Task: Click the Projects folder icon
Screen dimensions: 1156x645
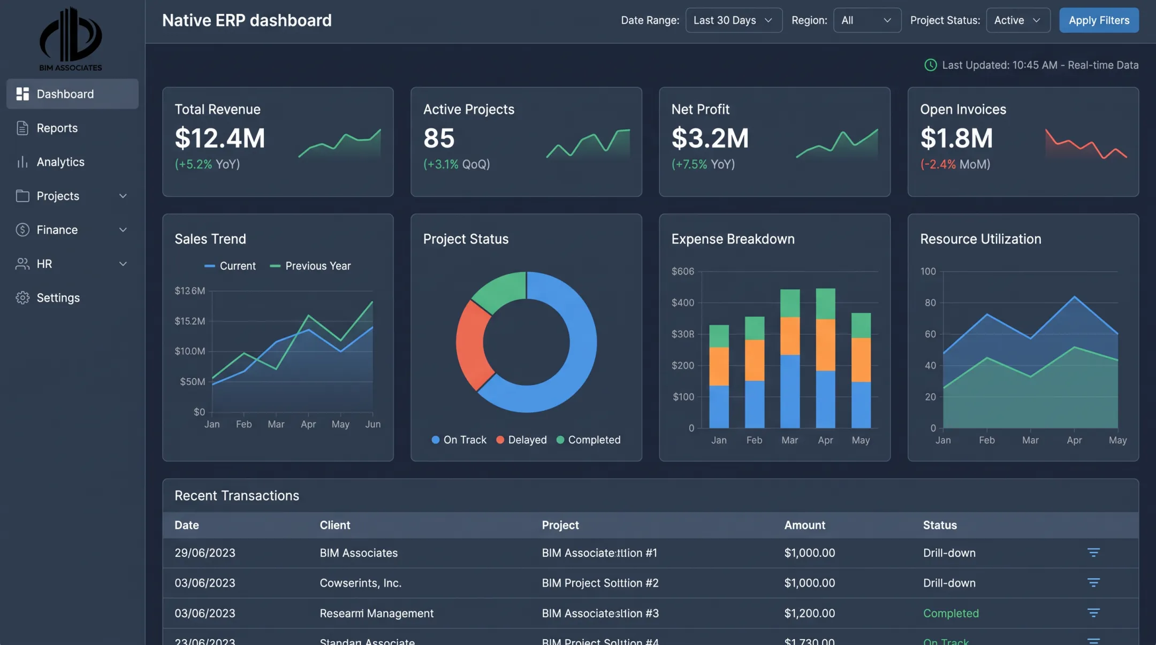Action: point(22,196)
